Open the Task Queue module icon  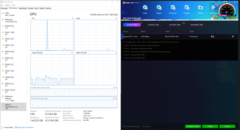click(x=214, y=9)
